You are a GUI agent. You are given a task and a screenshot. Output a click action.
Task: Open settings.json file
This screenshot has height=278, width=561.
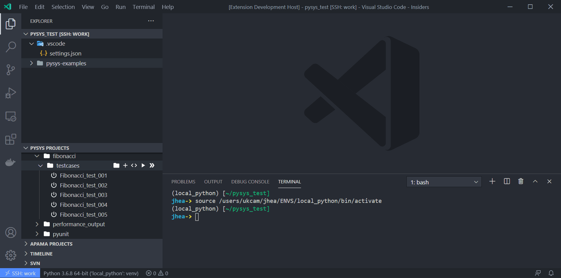(x=92, y=53)
